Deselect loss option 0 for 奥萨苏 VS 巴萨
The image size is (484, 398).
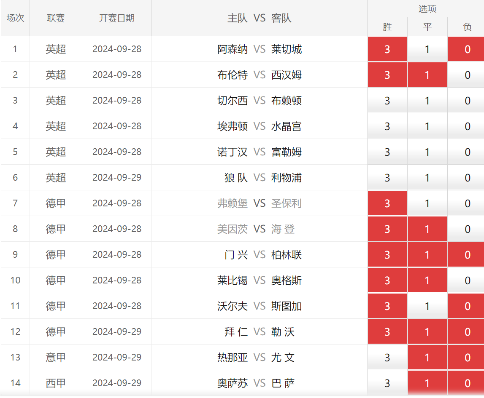(467, 383)
